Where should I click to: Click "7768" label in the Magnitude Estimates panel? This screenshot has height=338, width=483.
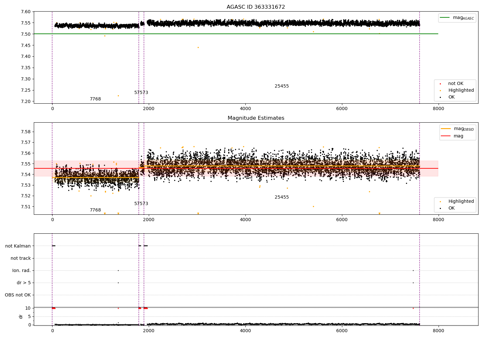(95, 210)
